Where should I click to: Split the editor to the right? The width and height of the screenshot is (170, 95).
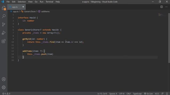161,7
